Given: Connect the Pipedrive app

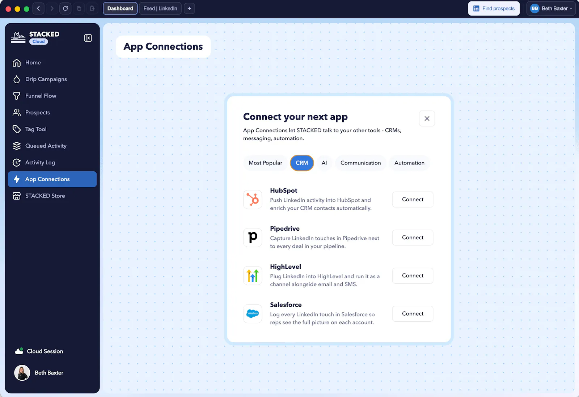Looking at the screenshot, I should coord(413,238).
